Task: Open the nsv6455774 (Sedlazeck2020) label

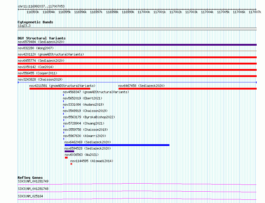Action: pyautogui.click(x=41, y=61)
